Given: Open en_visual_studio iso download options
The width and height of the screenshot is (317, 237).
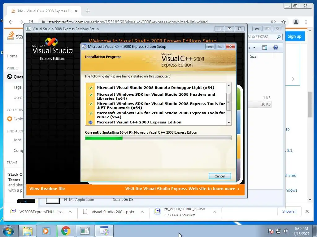Looking at the screenshot, I should 215,212.
